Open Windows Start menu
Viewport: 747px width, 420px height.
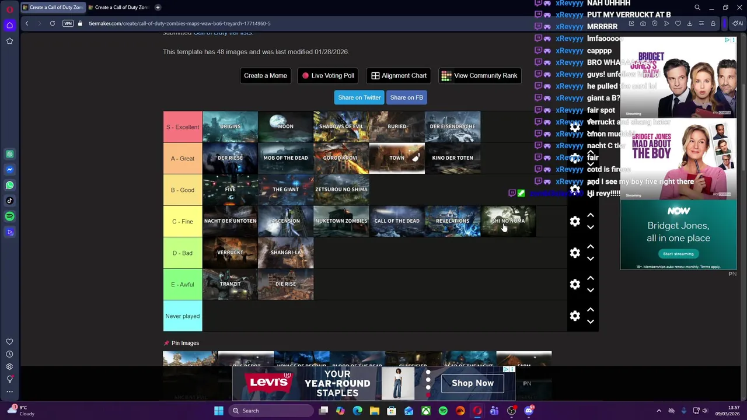[x=218, y=411]
